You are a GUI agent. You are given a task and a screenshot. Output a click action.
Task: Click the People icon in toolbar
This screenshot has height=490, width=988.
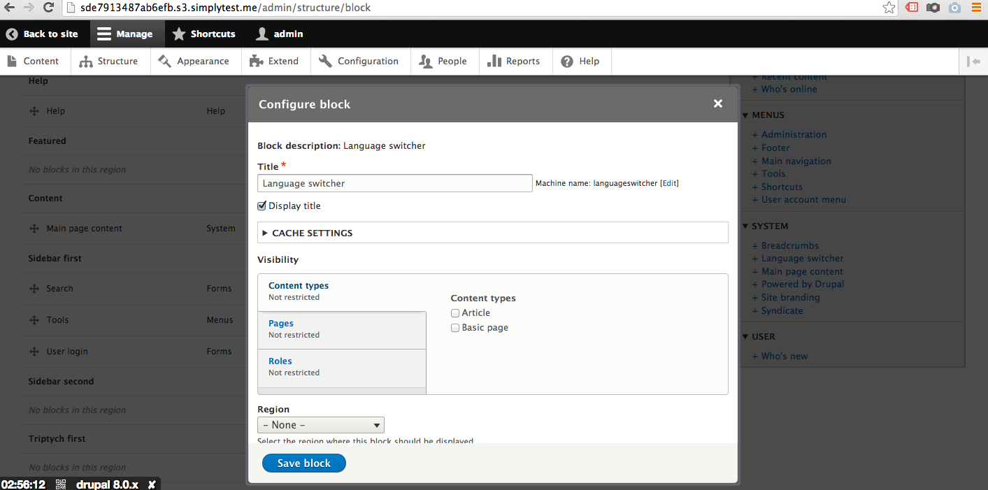point(425,62)
